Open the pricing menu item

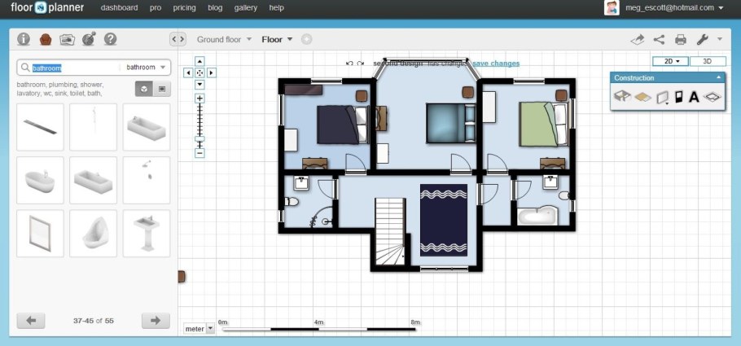pos(185,7)
